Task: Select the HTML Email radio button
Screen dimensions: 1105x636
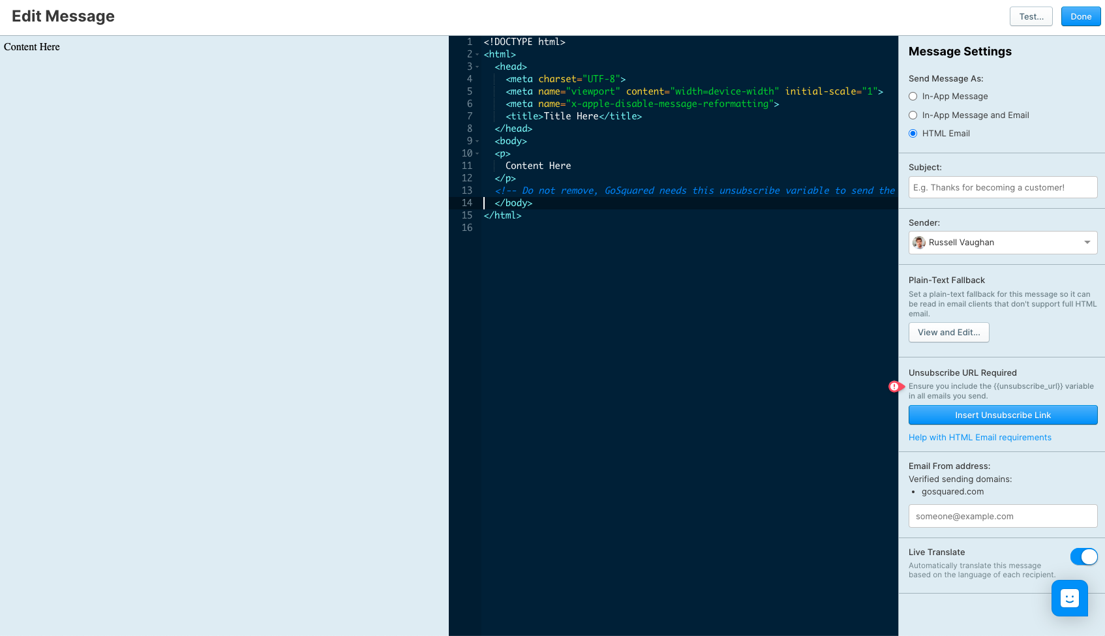Action: [913, 134]
